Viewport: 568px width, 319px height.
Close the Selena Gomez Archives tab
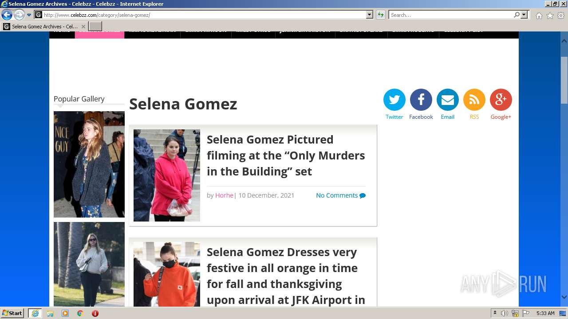coord(83,27)
